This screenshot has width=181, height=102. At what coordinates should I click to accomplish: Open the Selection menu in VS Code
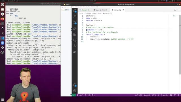pyautogui.click(x=80, y=7)
